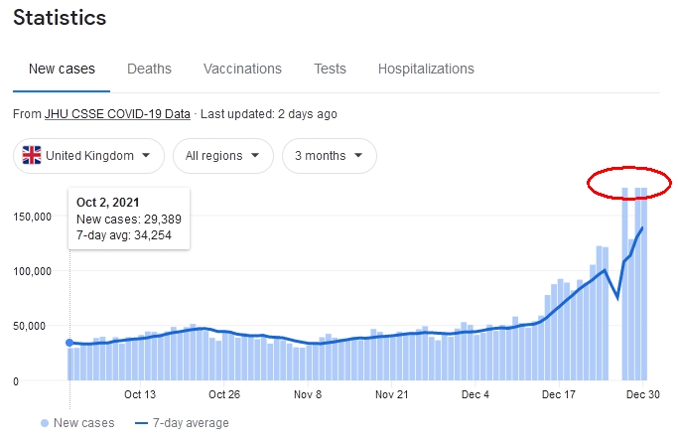This screenshot has width=678, height=442.
Task: Click the 150,000 y-axis value
Action: [32, 217]
